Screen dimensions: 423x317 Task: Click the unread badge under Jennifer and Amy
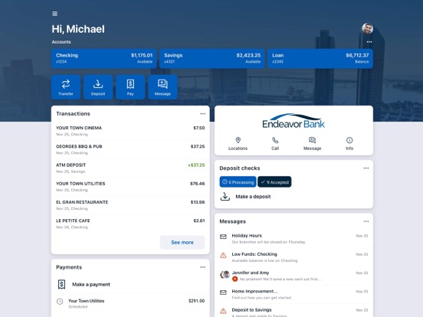point(234,279)
